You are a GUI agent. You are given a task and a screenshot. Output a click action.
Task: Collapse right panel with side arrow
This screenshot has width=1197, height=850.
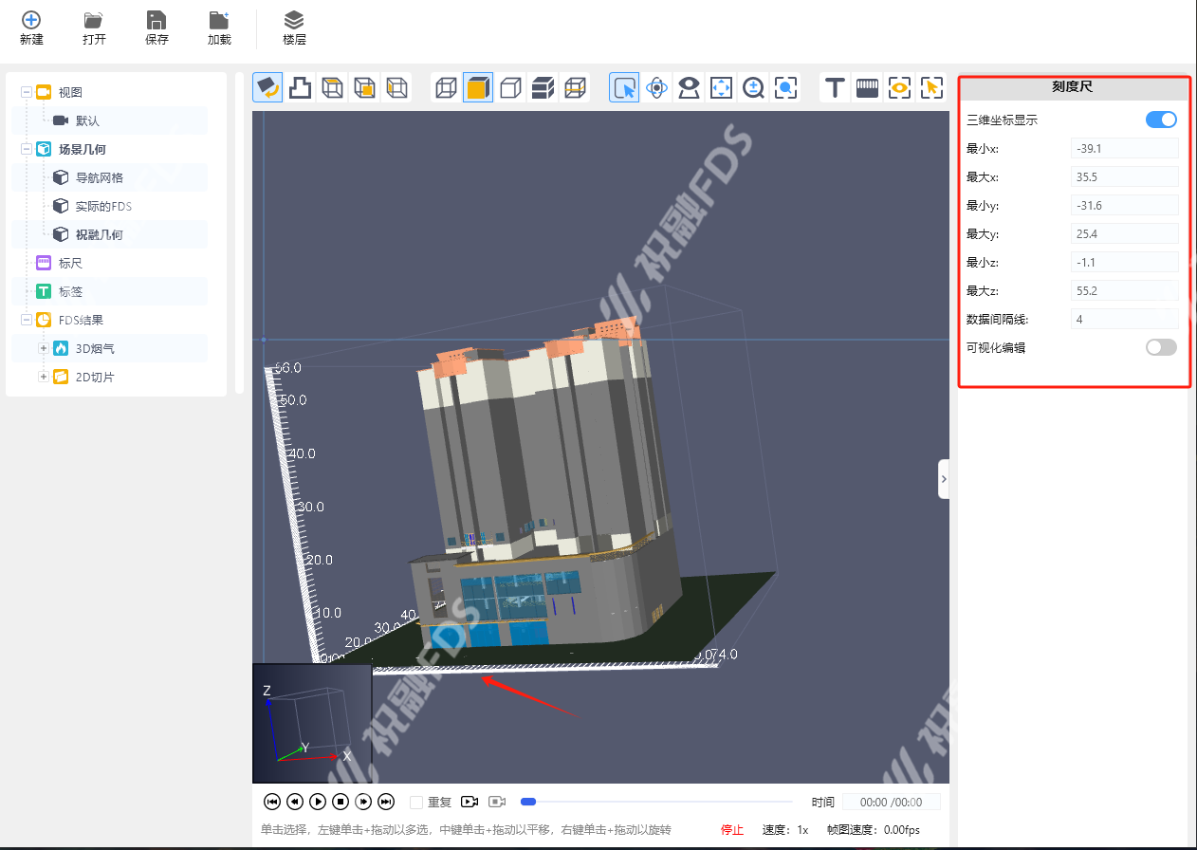click(944, 479)
